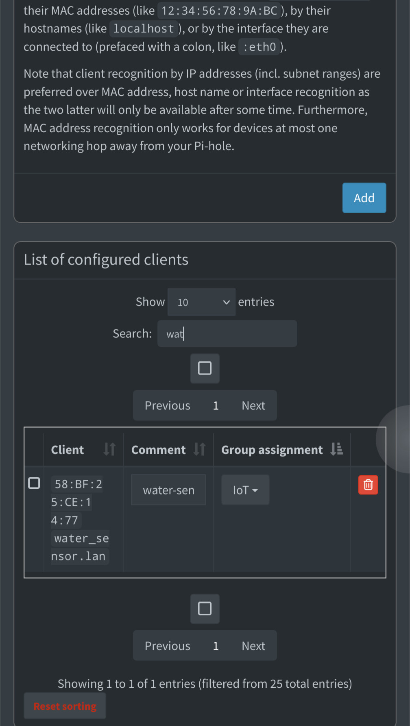This screenshot has width=410, height=726.
Task: Edit the water-sen comment field
Action: point(168,490)
